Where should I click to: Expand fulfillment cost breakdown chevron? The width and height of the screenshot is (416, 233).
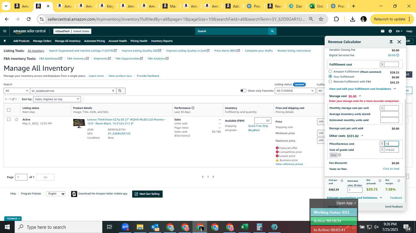(x=395, y=89)
